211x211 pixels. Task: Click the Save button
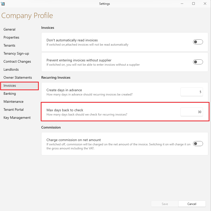coord(165,204)
